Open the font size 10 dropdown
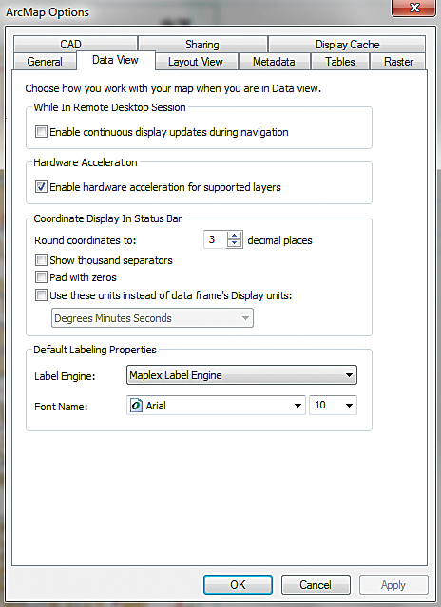 [333, 406]
